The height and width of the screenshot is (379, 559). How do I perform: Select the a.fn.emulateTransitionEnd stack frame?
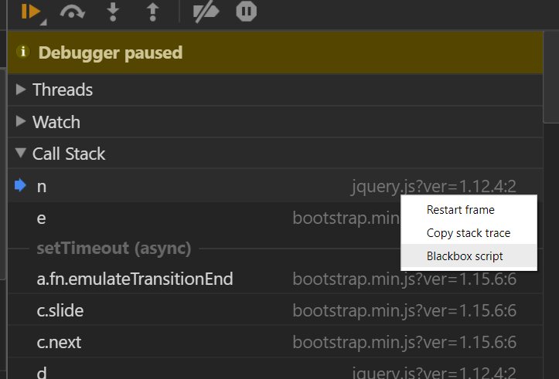coord(275,279)
